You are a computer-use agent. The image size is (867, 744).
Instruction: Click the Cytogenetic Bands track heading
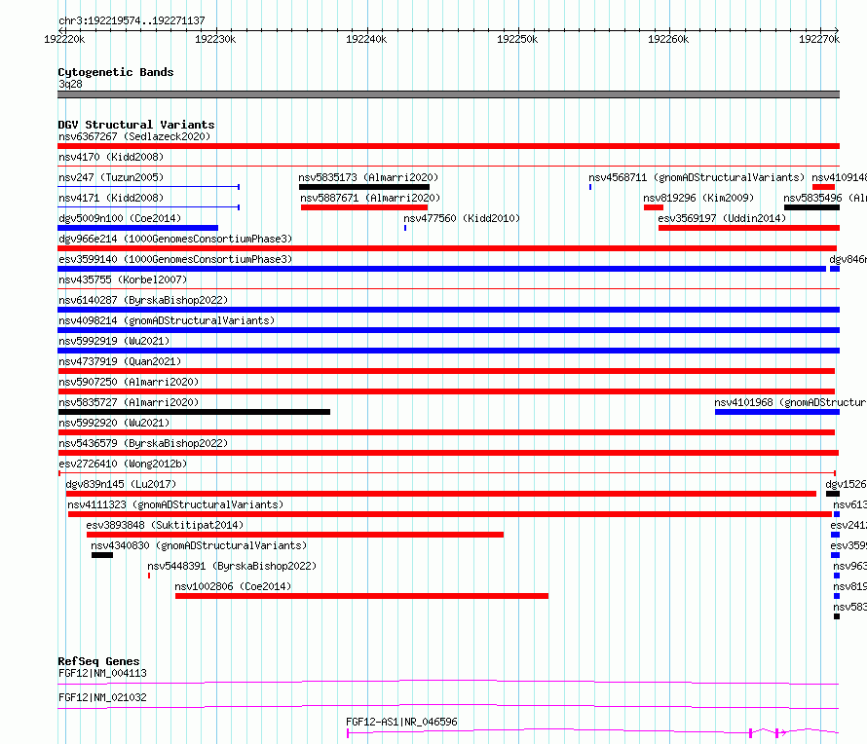pos(116,72)
